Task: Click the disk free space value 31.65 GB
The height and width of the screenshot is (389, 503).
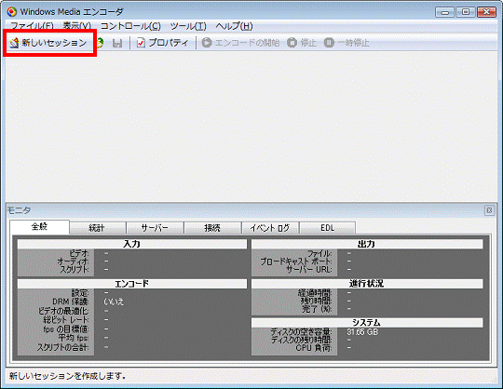Action: pyautogui.click(x=362, y=331)
